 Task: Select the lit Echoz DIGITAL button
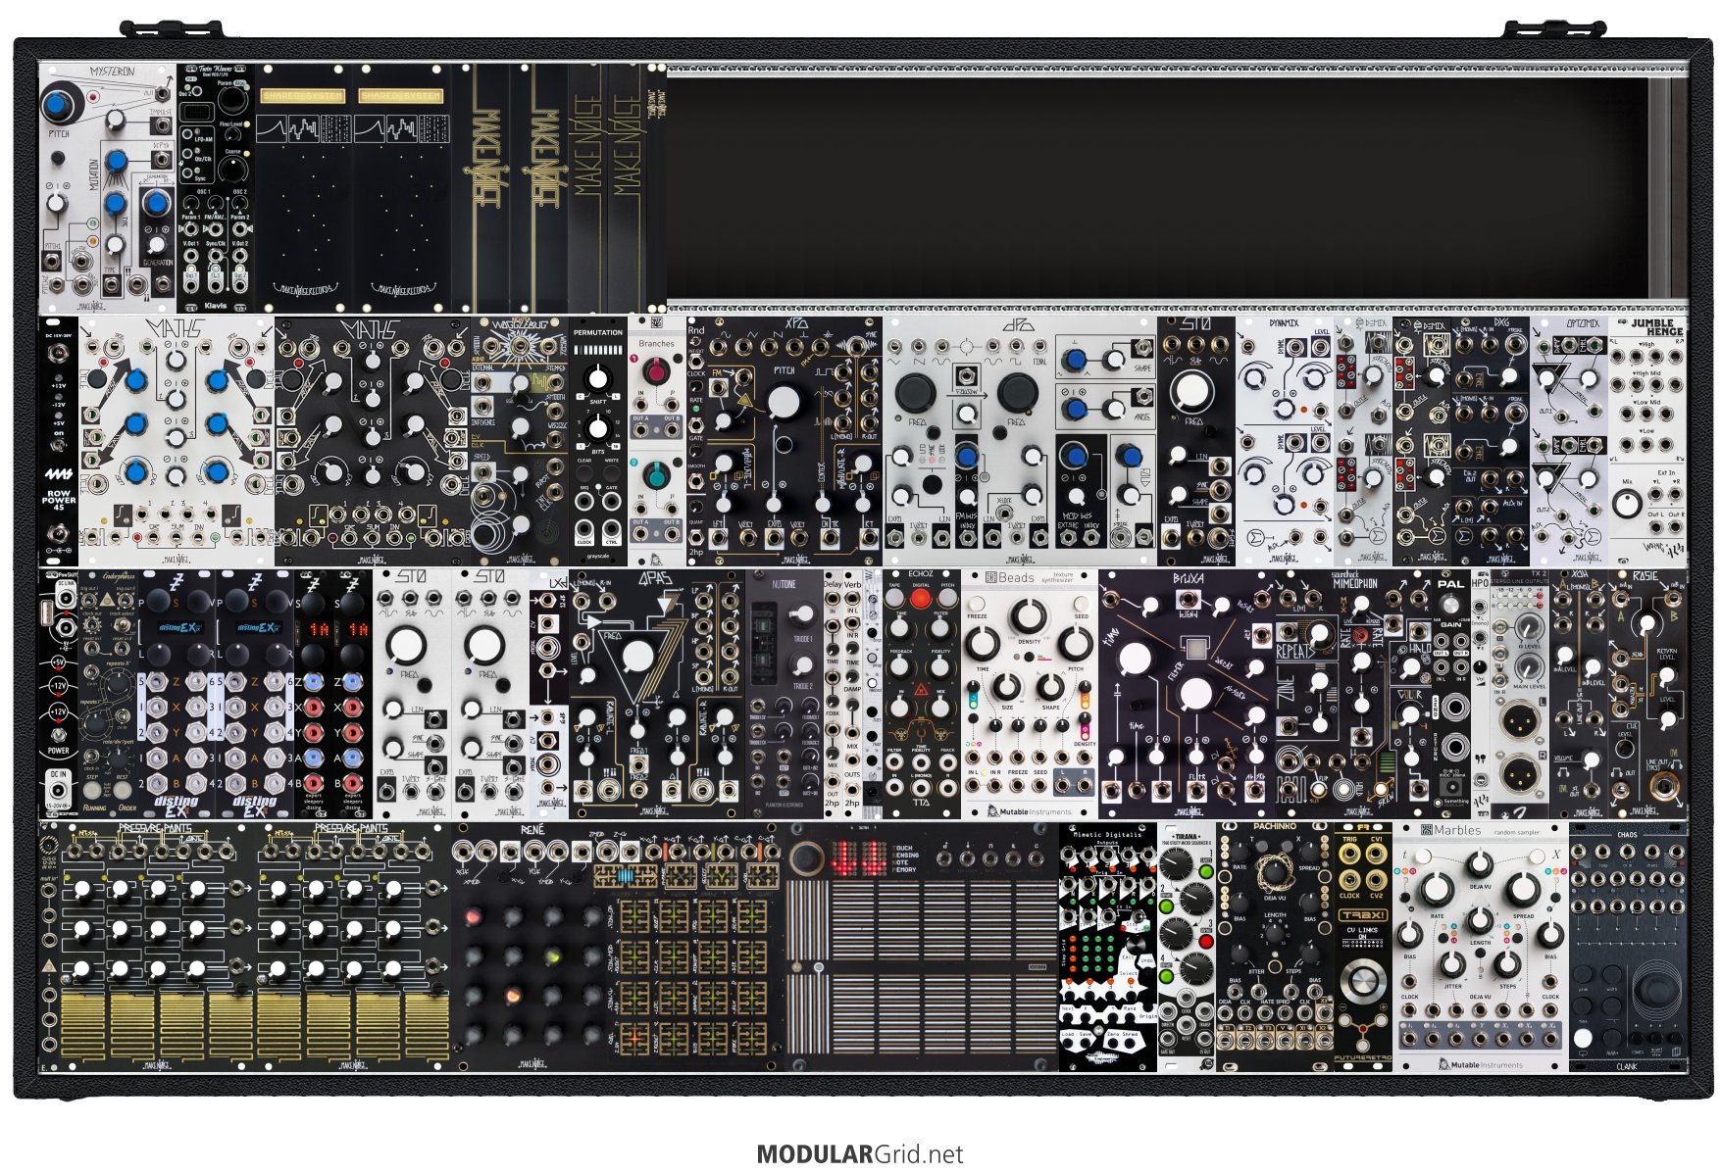pyautogui.click(x=921, y=598)
